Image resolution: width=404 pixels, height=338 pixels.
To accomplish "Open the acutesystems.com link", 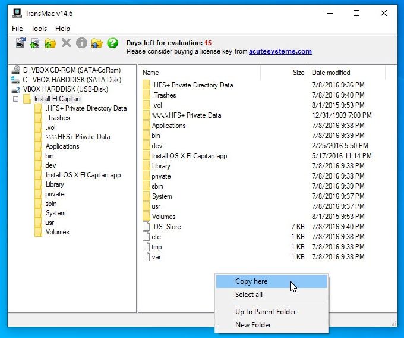I will [280, 51].
